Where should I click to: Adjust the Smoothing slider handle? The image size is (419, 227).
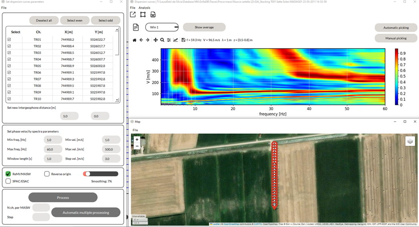tap(87, 174)
